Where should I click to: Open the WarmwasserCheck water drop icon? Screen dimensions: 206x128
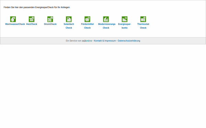13,19
